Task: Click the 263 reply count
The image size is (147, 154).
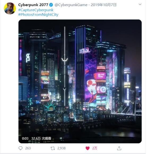Action: tap(28, 148)
